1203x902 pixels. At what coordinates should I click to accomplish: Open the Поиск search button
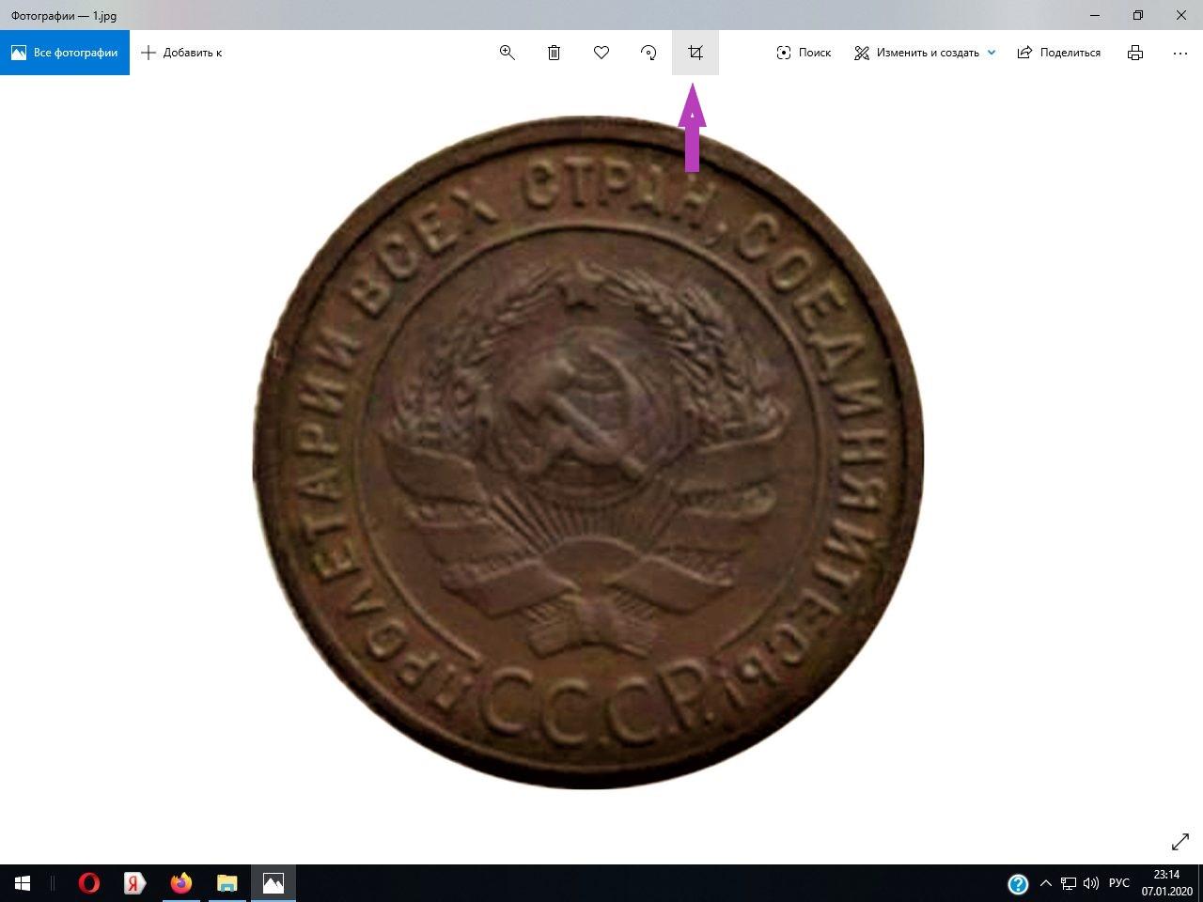[x=804, y=53]
